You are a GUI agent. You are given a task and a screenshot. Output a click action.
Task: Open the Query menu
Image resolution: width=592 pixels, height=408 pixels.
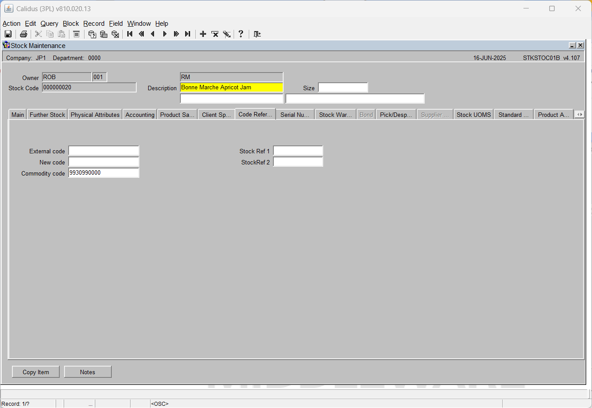point(49,24)
